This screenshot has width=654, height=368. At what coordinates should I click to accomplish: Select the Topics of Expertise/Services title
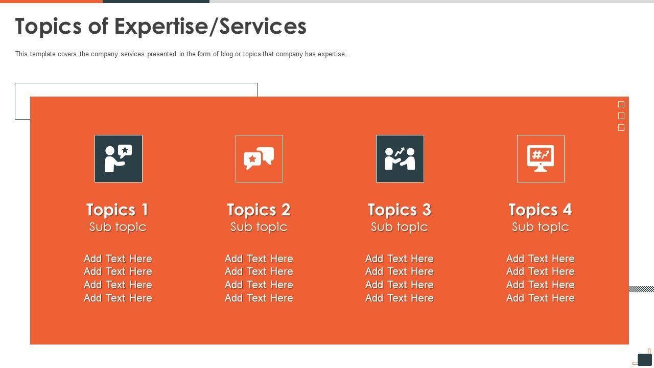[160, 26]
